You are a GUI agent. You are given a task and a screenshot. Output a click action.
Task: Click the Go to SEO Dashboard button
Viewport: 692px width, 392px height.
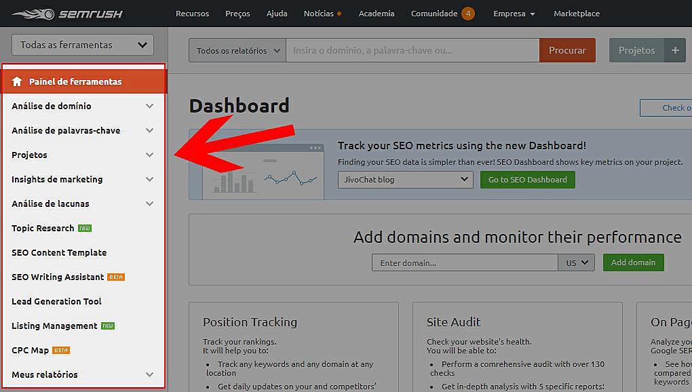pos(527,180)
